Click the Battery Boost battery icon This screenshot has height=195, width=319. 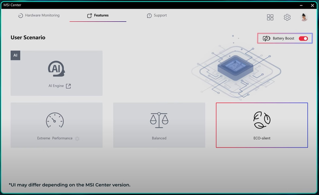266,39
